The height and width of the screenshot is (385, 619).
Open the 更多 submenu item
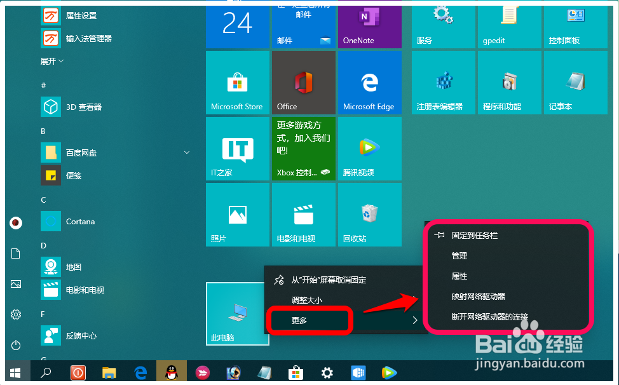pyautogui.click(x=346, y=320)
